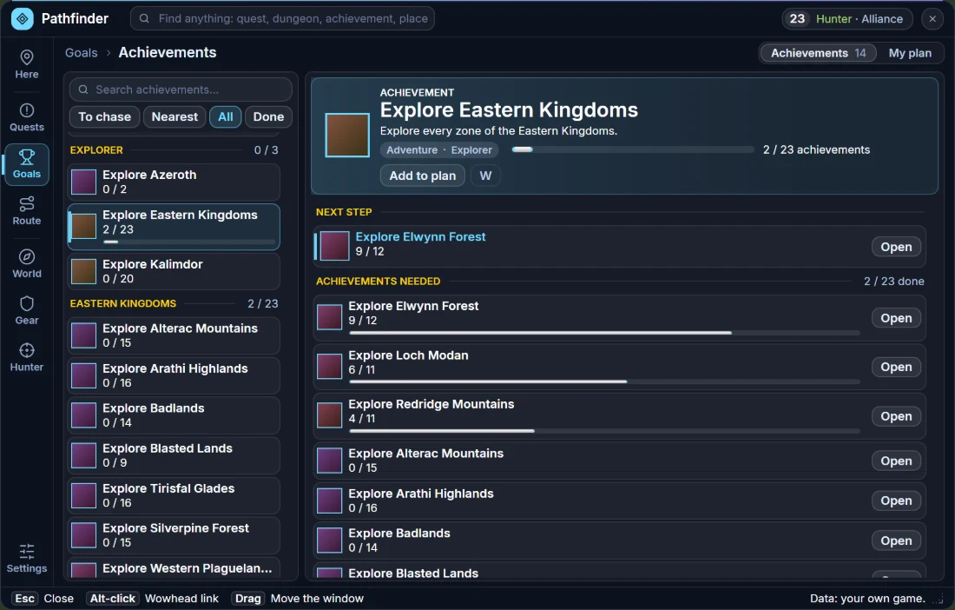Select the Done filter
Screen dimensions: 955x610
268,117
